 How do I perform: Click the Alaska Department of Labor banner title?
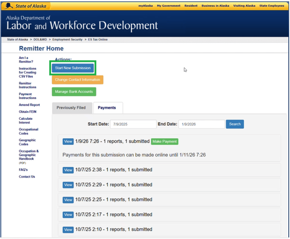pos(82,23)
